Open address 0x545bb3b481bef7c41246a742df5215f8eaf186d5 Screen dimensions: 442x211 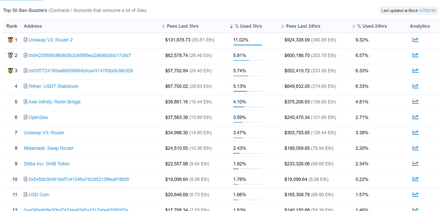coord(78,179)
